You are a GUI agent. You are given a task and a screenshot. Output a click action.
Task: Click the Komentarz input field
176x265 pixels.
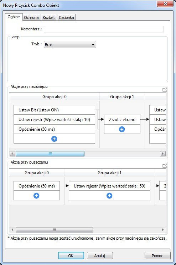pyautogui.click(x=104, y=29)
